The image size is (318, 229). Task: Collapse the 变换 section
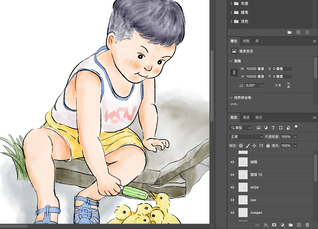click(x=231, y=61)
